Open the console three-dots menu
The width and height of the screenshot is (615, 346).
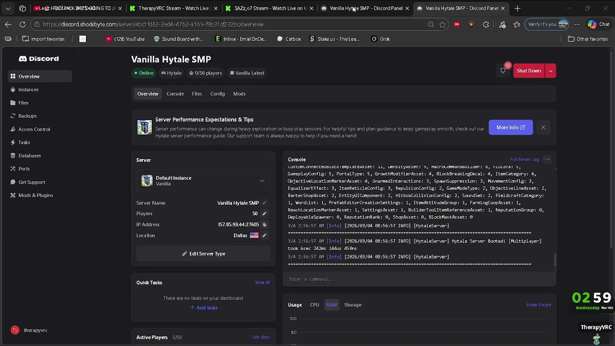(547, 160)
